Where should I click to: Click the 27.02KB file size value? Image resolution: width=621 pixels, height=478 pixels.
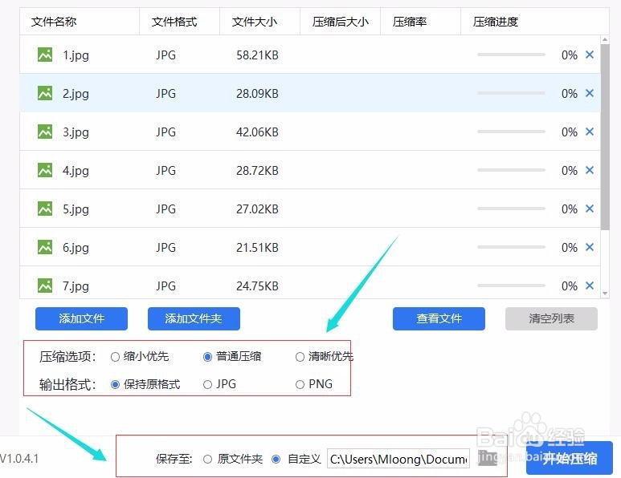click(x=257, y=209)
